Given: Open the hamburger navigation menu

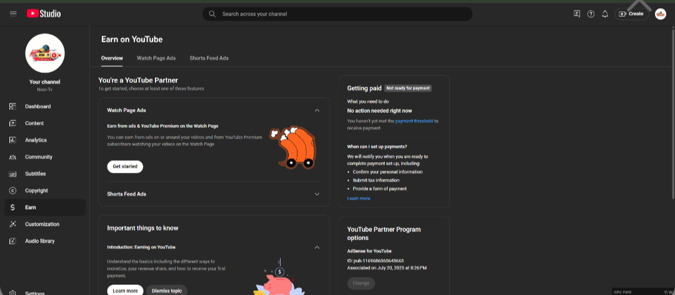Looking at the screenshot, I should [13, 14].
